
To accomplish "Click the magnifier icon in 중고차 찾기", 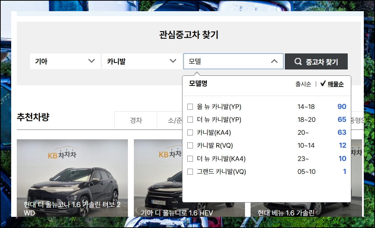I will point(298,62).
